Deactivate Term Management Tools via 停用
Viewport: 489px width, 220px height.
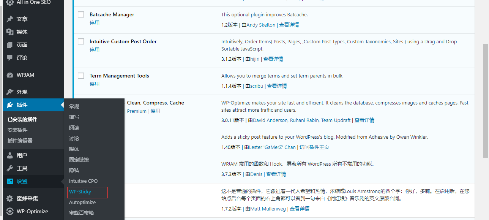click(x=95, y=84)
